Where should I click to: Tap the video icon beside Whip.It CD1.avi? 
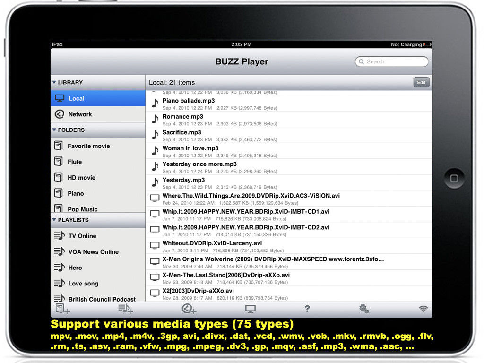click(x=155, y=214)
